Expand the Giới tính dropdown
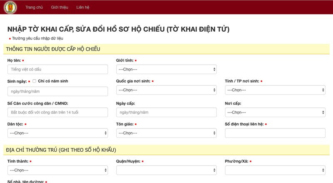The width and height of the screenshot is (333, 183). (166, 69)
